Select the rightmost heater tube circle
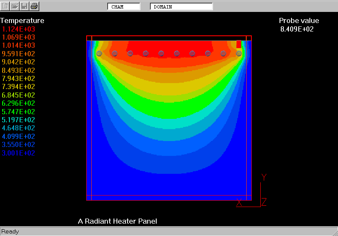Viewport: 338px width, 236px height. [x=239, y=53]
